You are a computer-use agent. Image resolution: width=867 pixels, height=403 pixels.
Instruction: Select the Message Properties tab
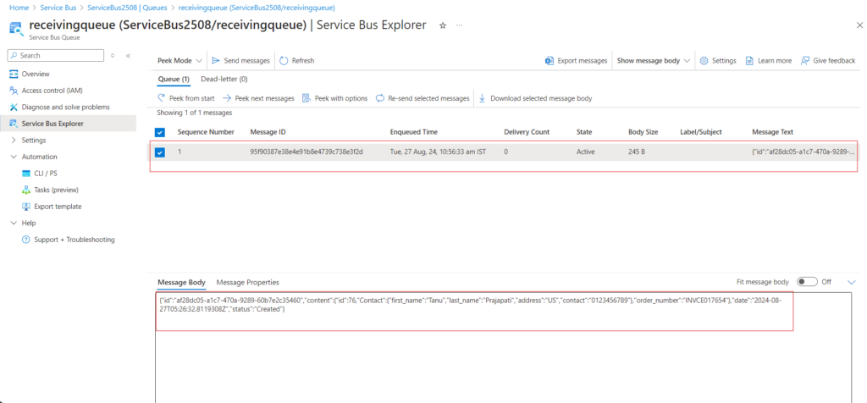tap(248, 283)
